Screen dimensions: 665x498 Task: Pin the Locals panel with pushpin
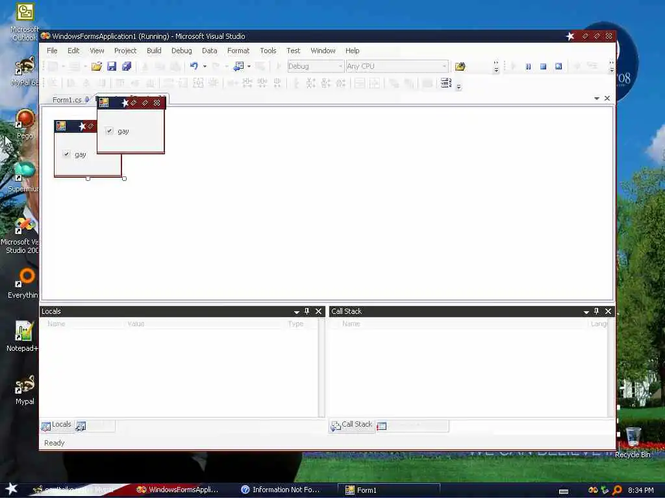click(x=307, y=311)
